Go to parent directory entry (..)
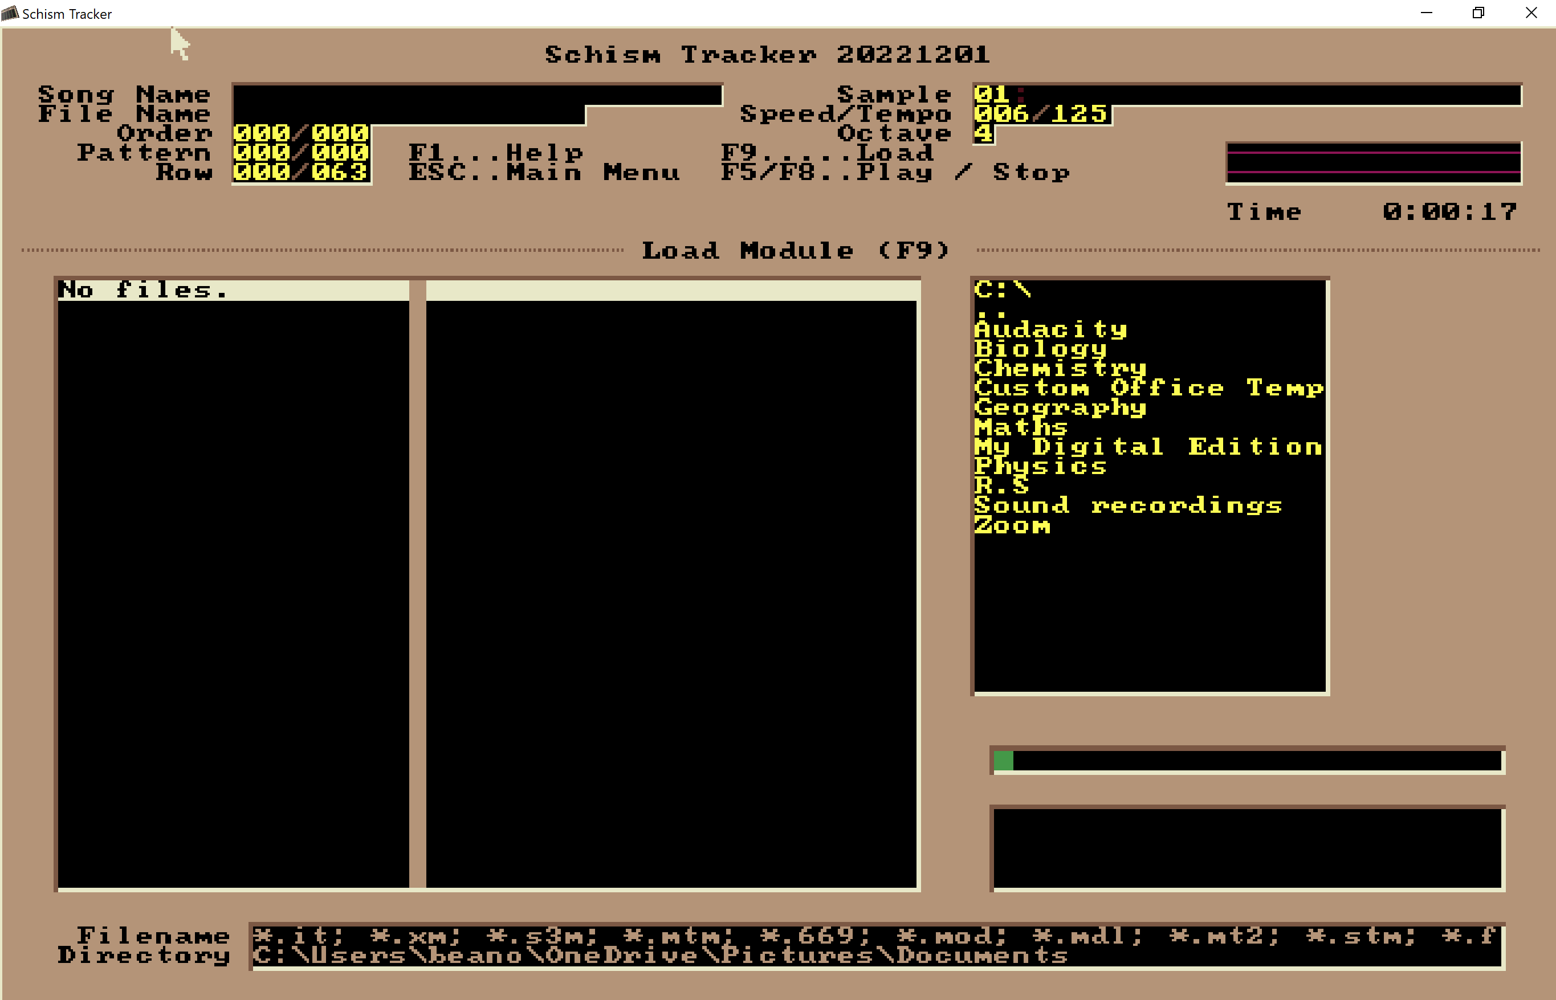1556x1000 pixels. [x=992, y=311]
